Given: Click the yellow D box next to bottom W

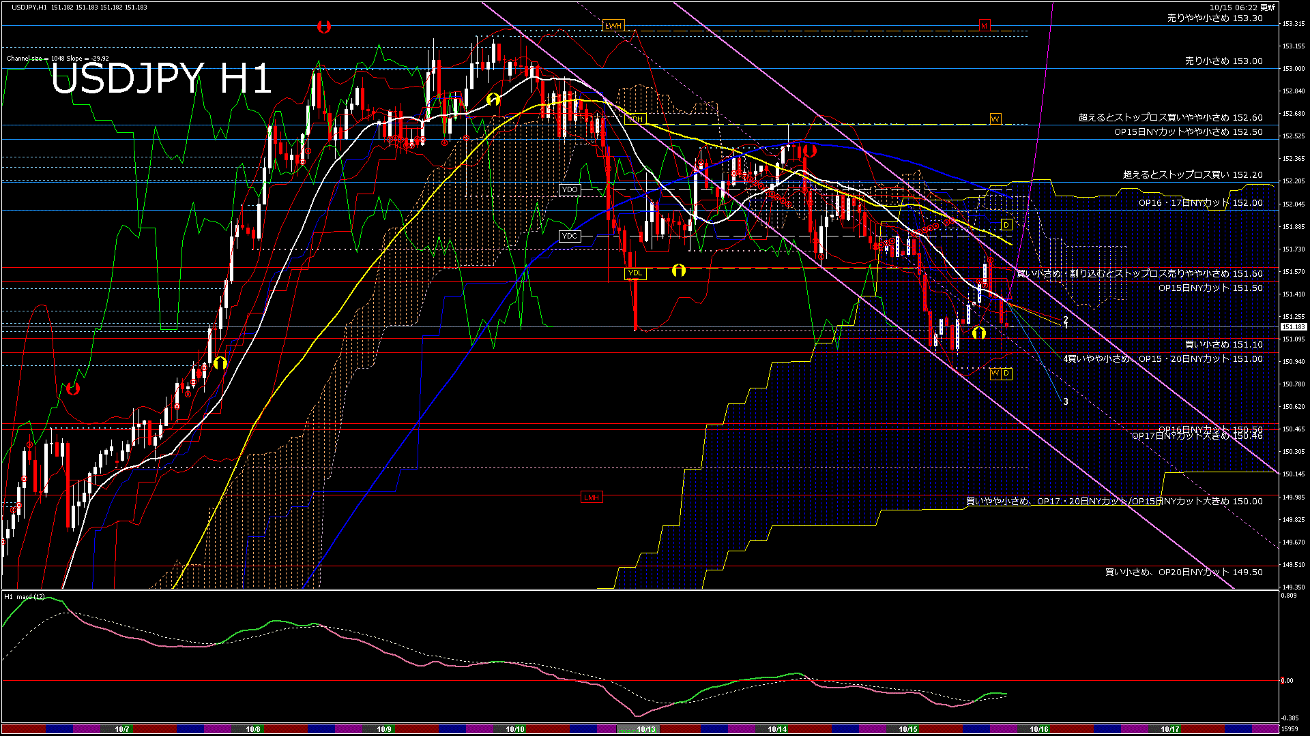Looking at the screenshot, I should [1006, 373].
